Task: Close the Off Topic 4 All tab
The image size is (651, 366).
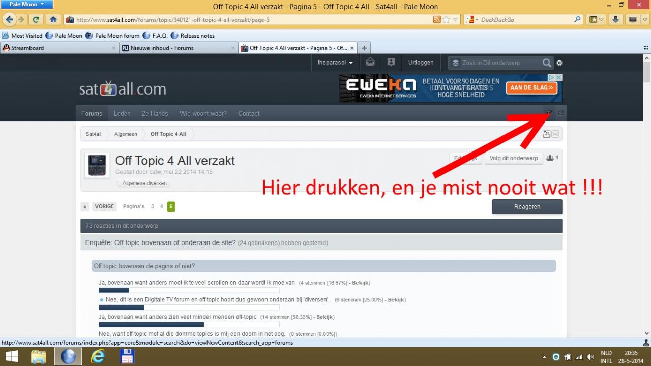Action: coord(352,48)
